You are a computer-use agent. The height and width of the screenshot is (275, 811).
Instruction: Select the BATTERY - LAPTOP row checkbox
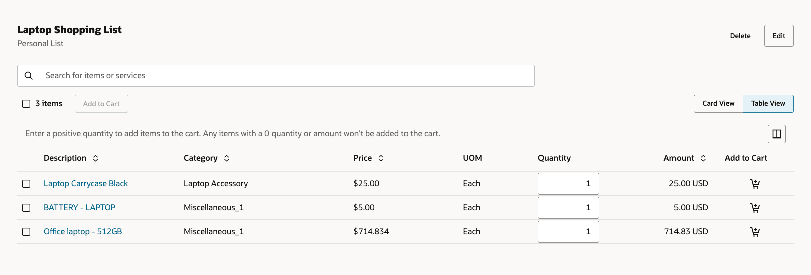point(26,208)
